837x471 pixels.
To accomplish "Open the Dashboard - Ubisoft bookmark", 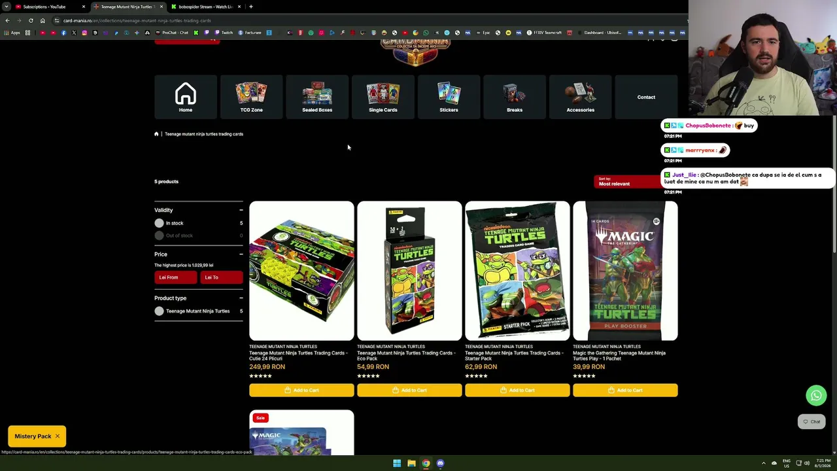I will point(600,33).
